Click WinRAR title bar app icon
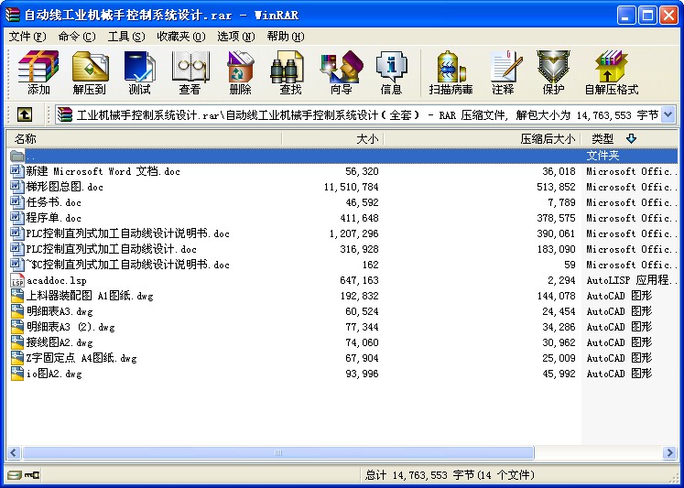The height and width of the screenshot is (488, 684). point(13,15)
